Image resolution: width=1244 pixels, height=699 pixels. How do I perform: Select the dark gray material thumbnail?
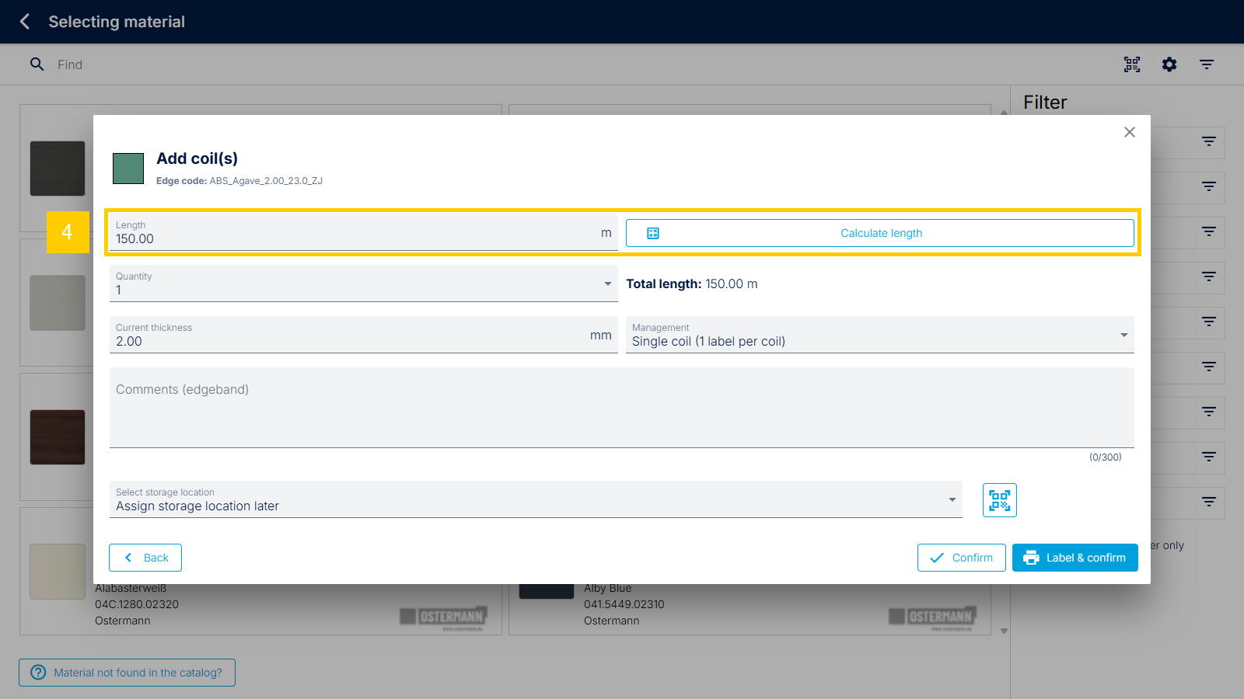tap(58, 169)
